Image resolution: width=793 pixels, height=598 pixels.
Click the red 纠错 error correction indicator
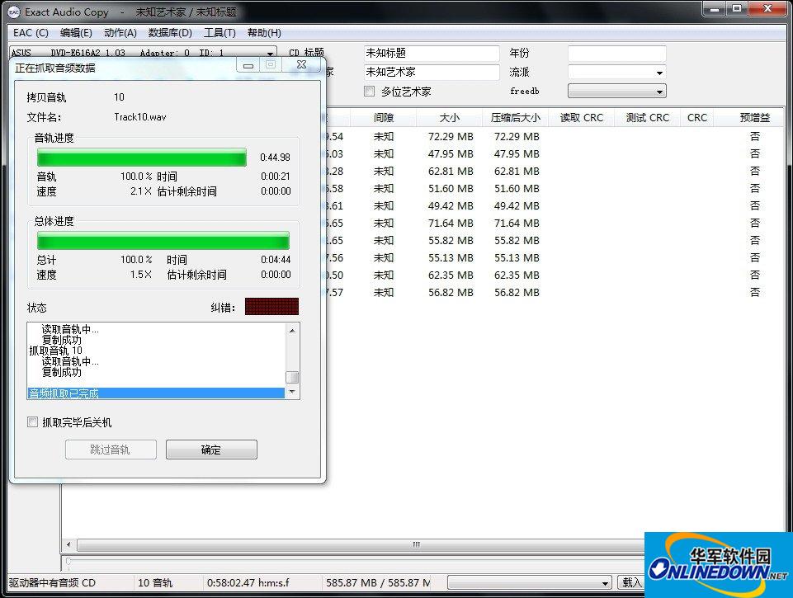[x=271, y=306]
